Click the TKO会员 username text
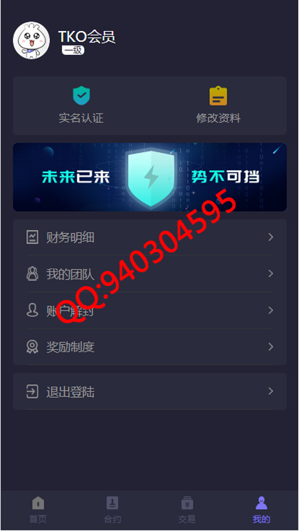 click(87, 37)
